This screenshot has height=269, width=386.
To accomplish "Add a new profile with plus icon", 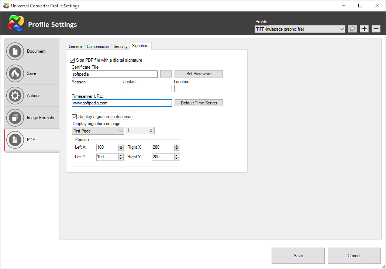I will [x=364, y=29].
